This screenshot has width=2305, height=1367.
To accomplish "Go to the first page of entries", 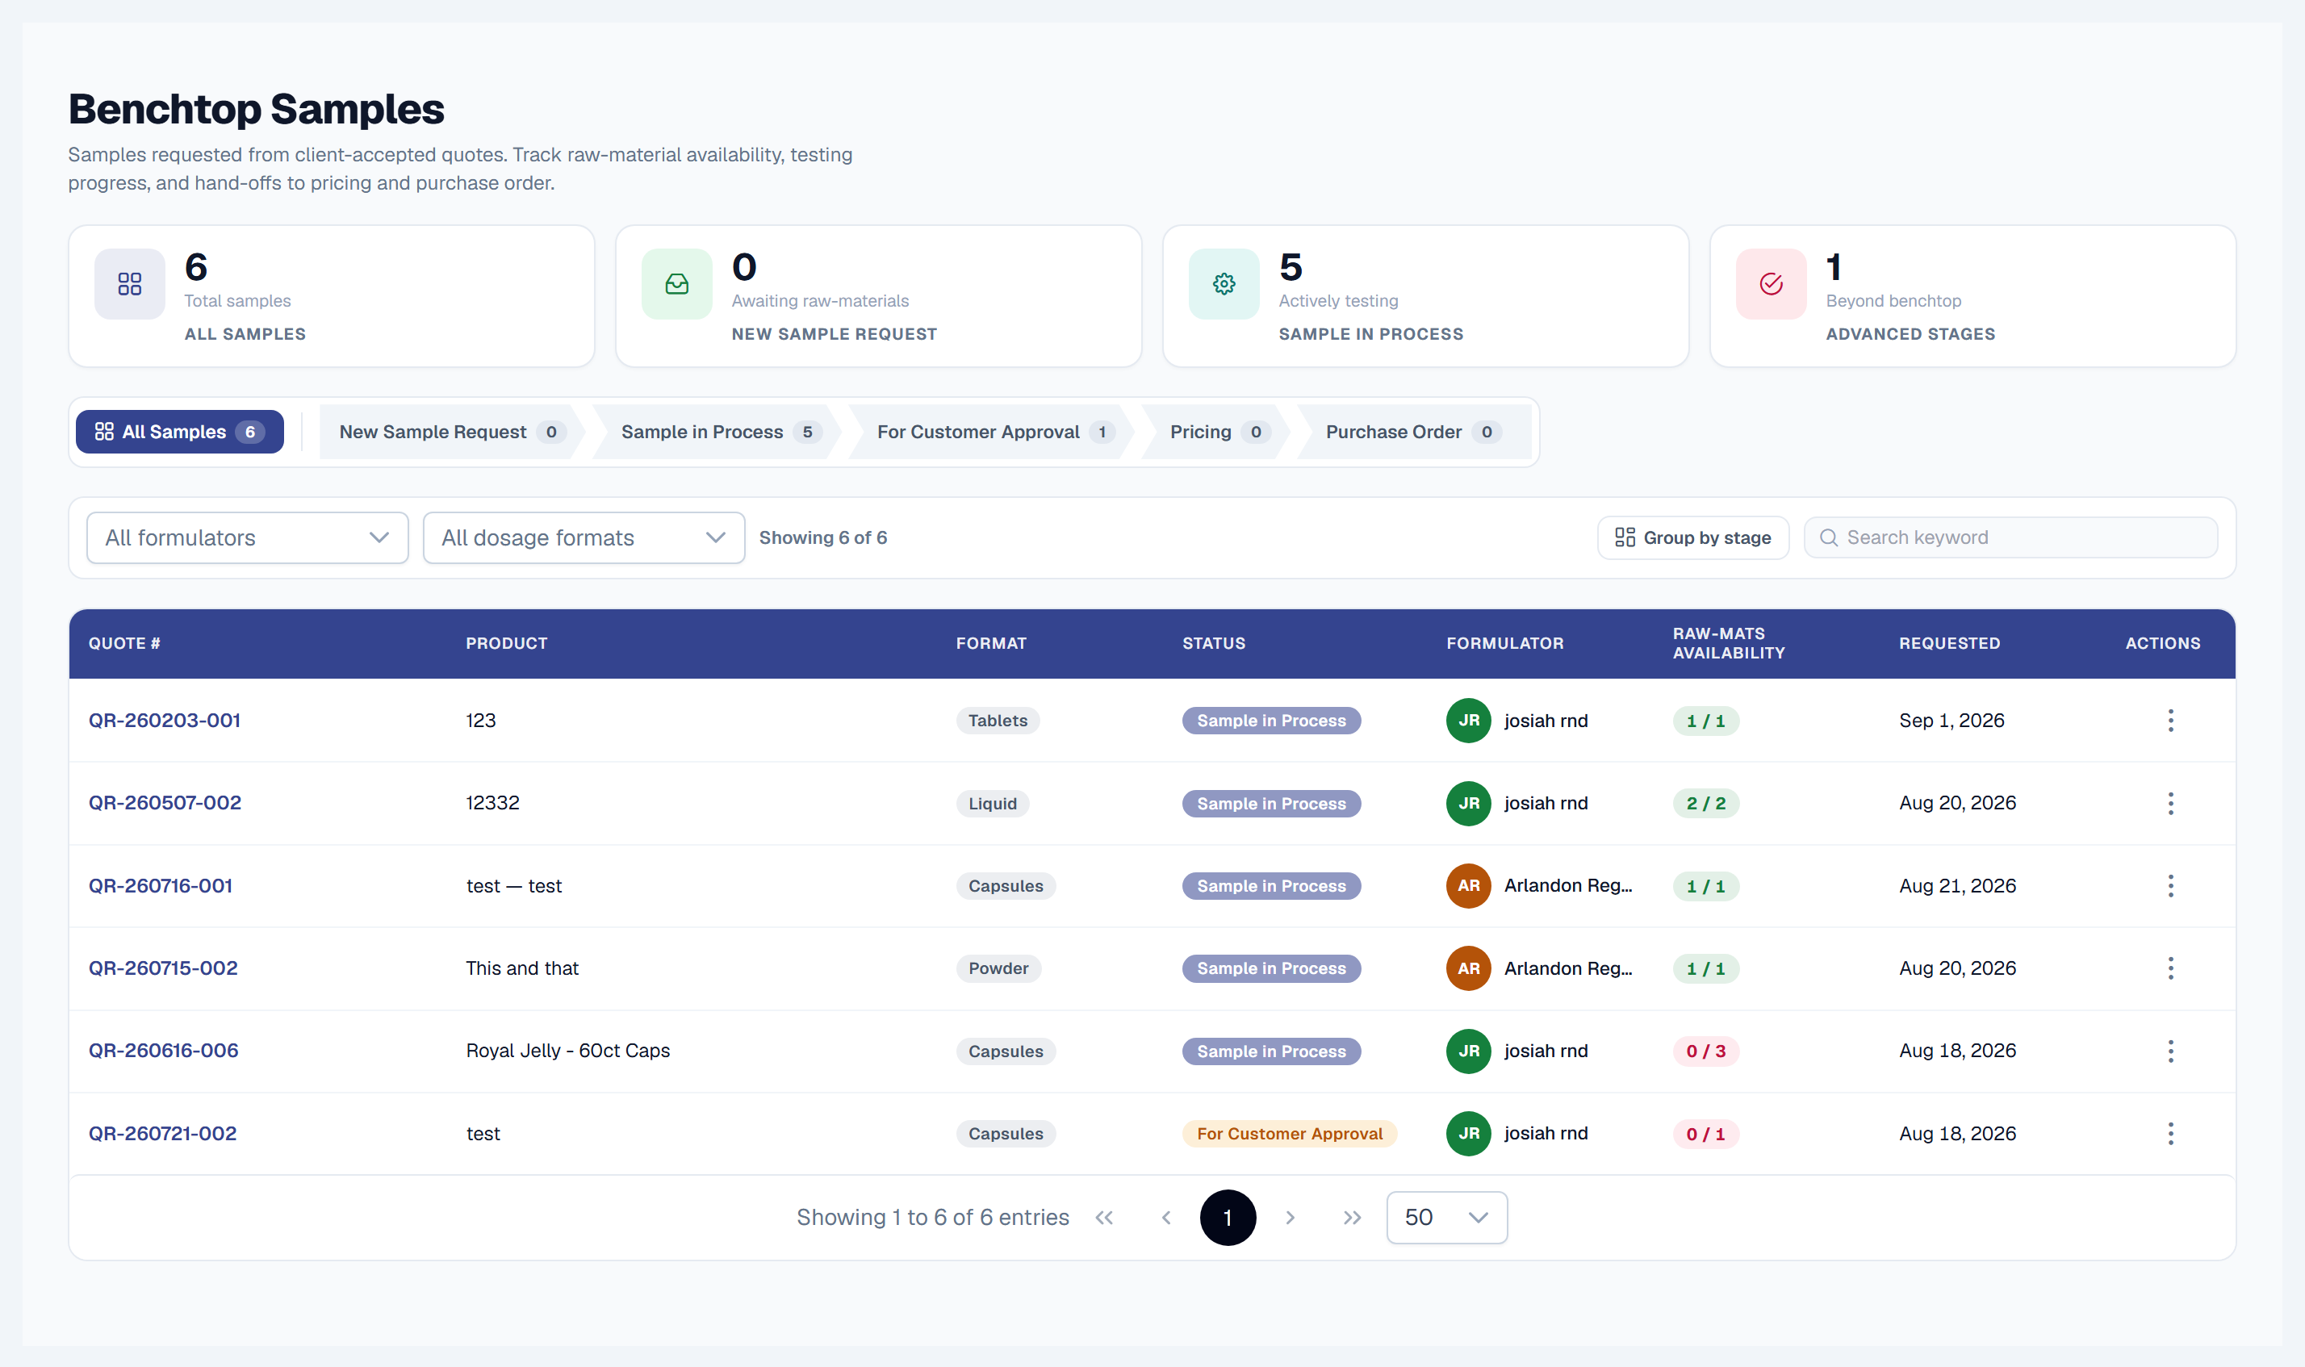I will click(x=1104, y=1218).
